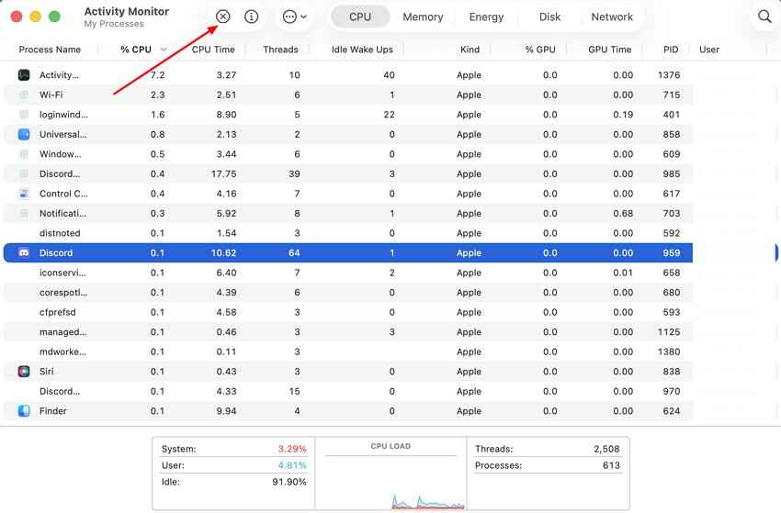Image resolution: width=781 pixels, height=513 pixels.
Task: Stop the selected process with X button
Action: click(222, 17)
